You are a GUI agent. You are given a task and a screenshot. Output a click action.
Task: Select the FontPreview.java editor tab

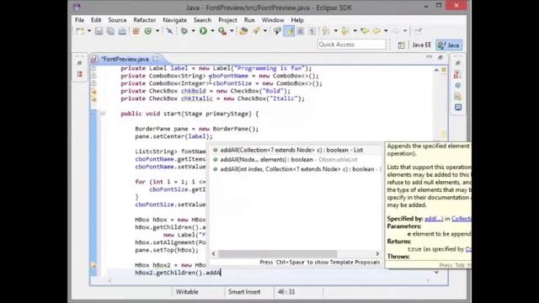tap(125, 59)
